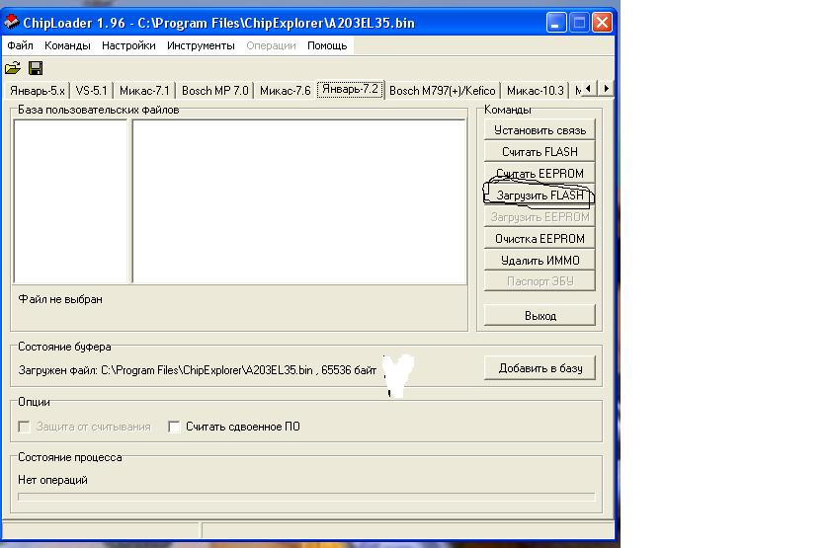830x548 pixels.
Task: Click the left user files list pane
Action: pos(71,201)
